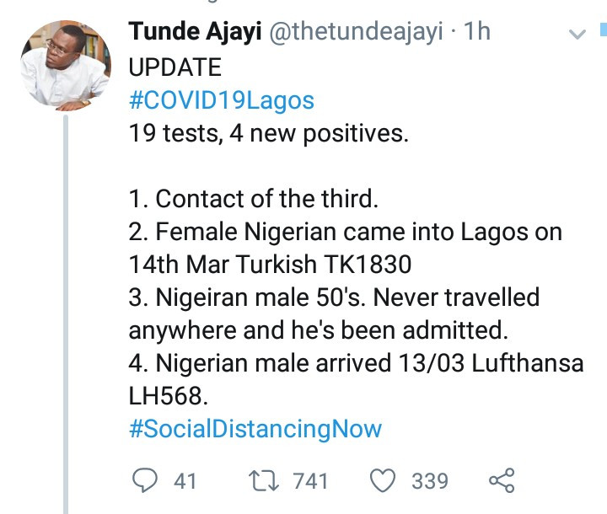Image resolution: width=607 pixels, height=514 pixels.
Task: Open the share icon for this tweet
Action: tap(502, 481)
